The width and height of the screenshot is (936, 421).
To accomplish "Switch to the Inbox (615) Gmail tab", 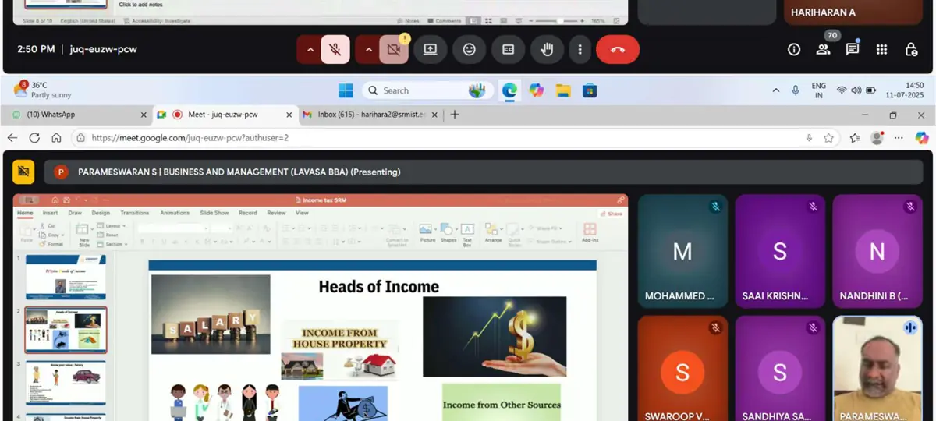I will click(369, 115).
